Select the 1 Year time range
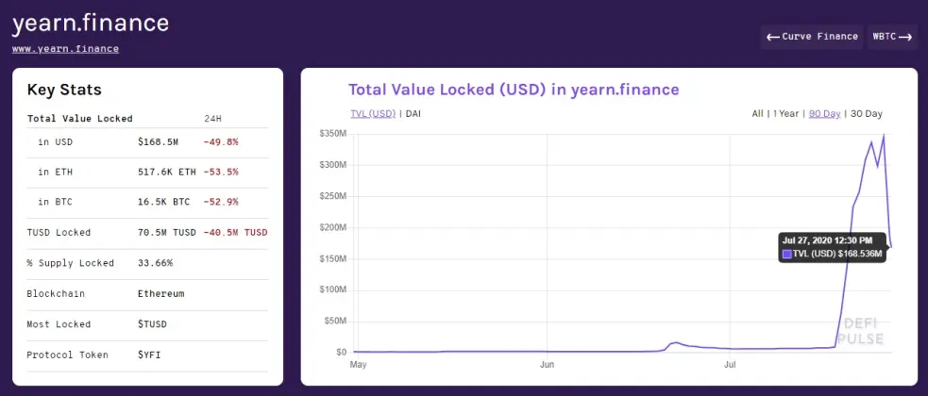 (x=786, y=113)
